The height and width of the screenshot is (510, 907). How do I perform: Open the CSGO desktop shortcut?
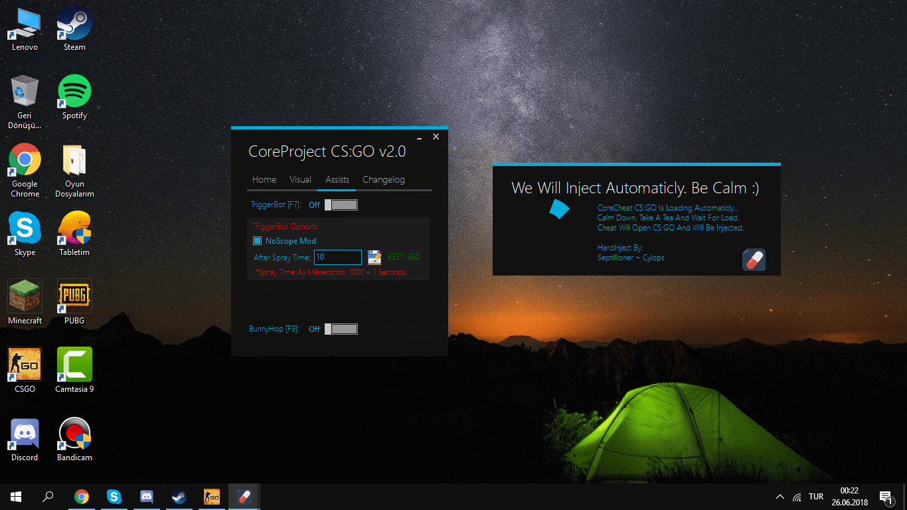25,371
